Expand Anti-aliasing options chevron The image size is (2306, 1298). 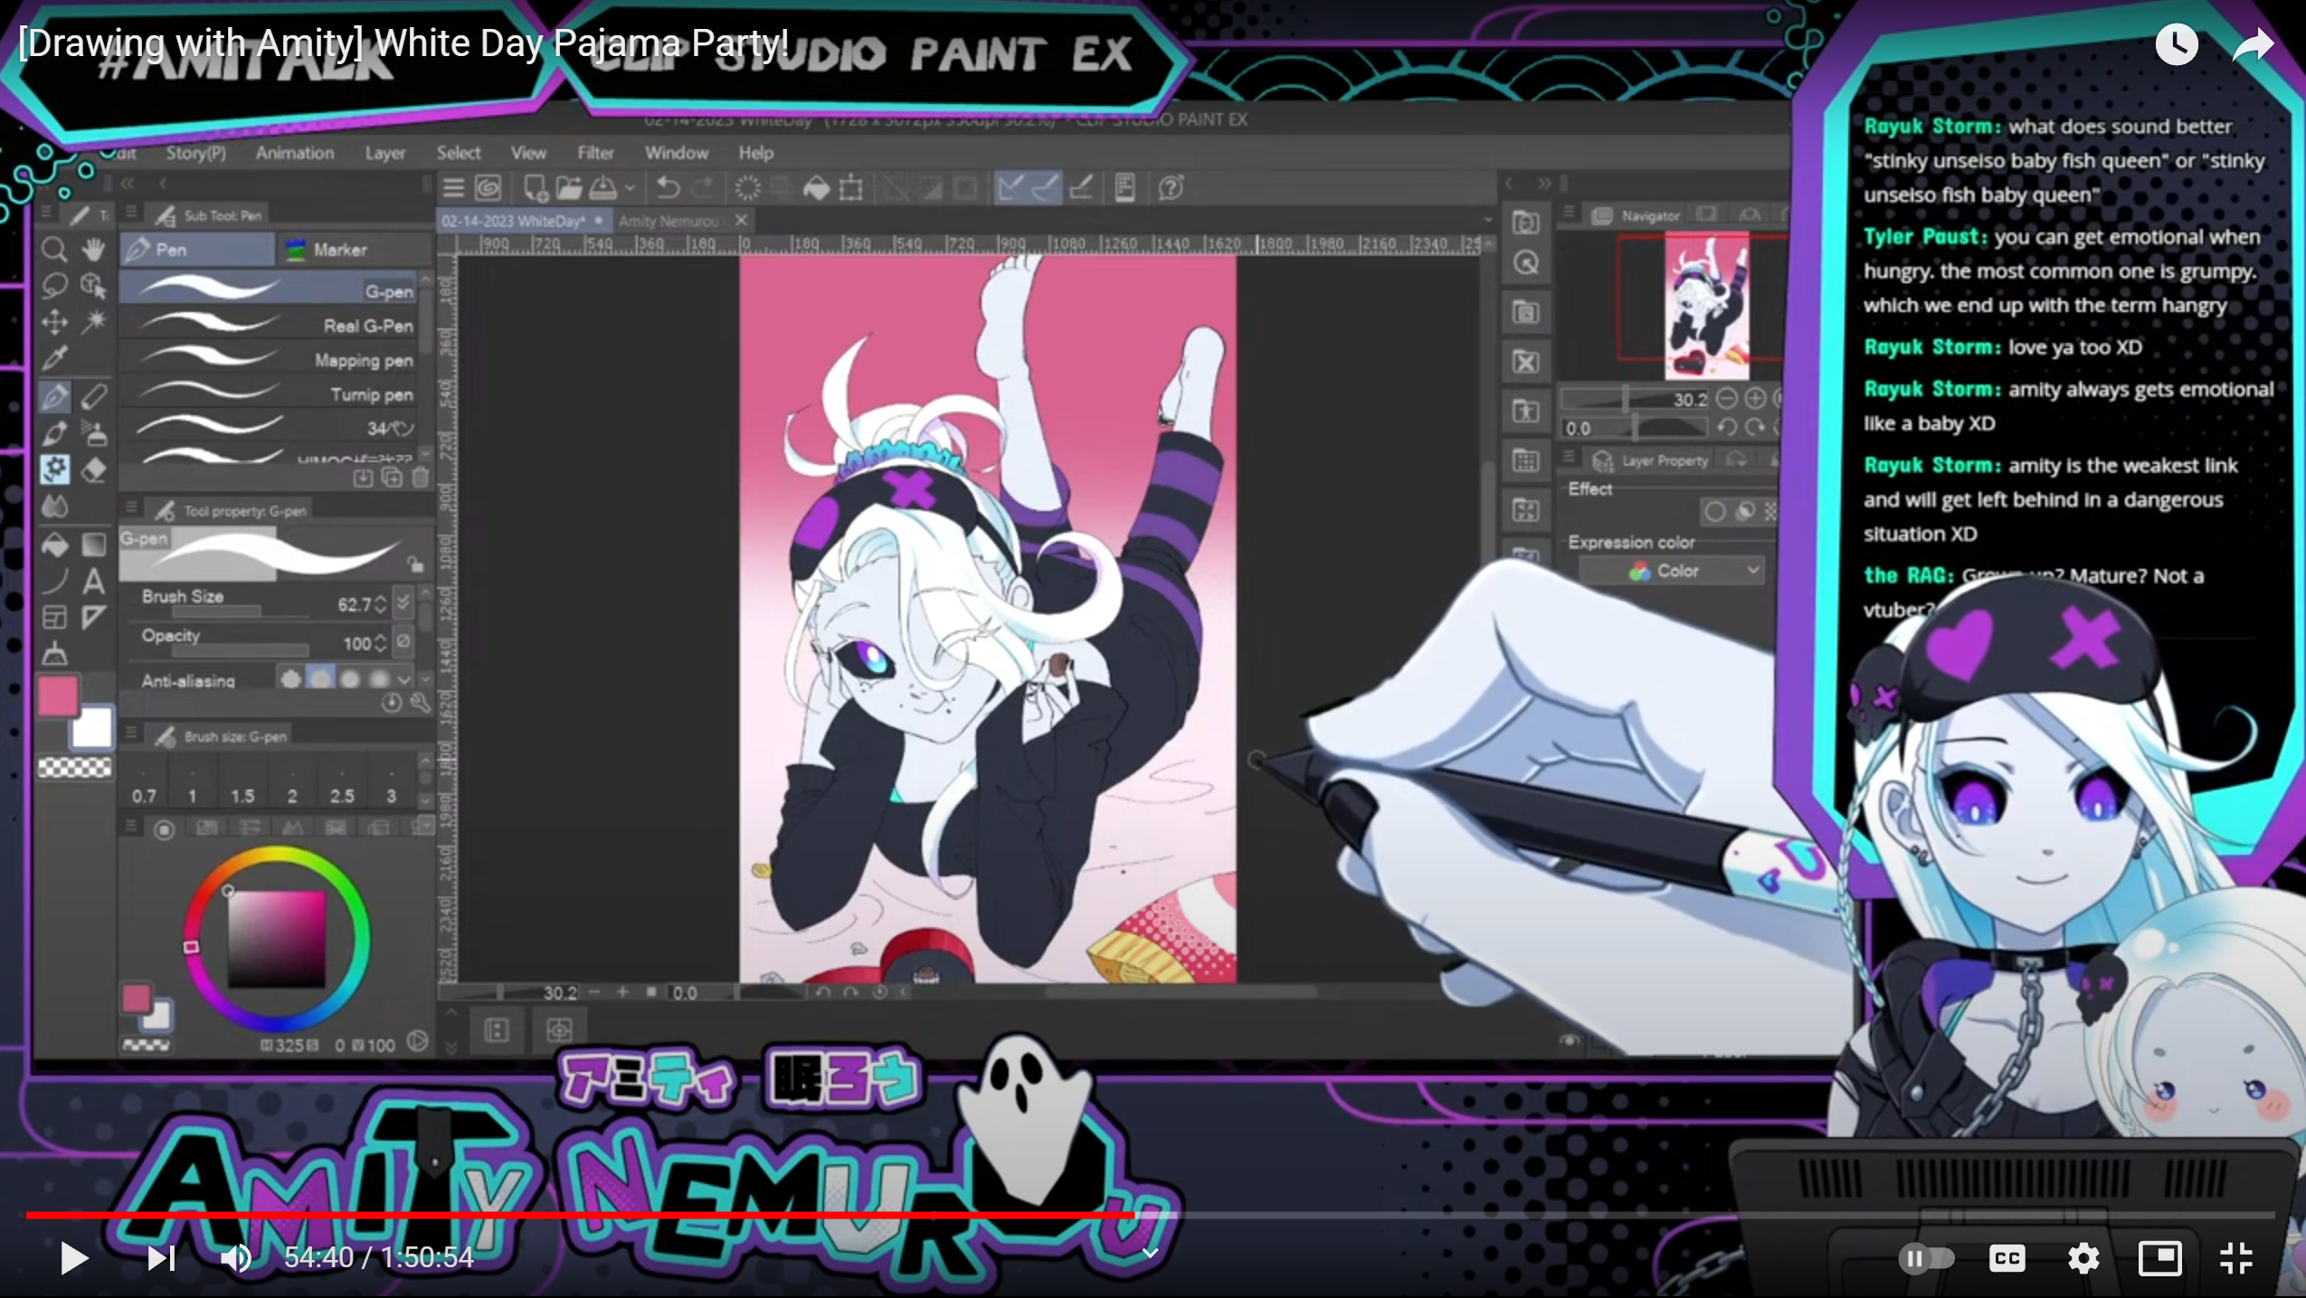[x=404, y=679]
